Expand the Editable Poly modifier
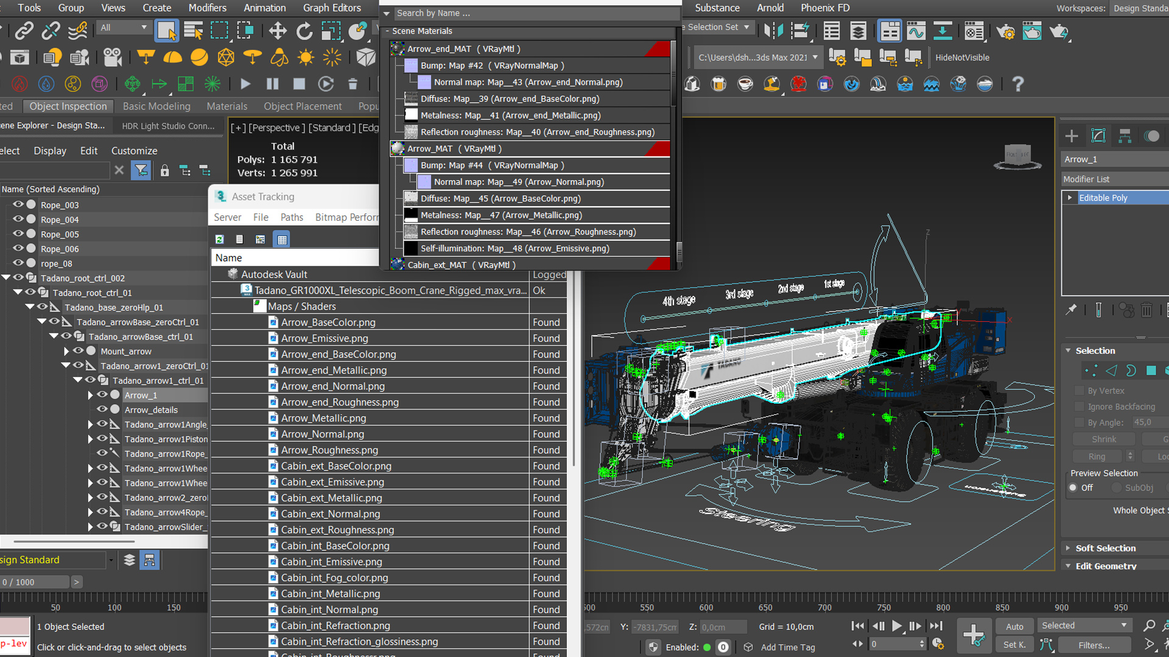The width and height of the screenshot is (1169, 657). pos(1070,198)
